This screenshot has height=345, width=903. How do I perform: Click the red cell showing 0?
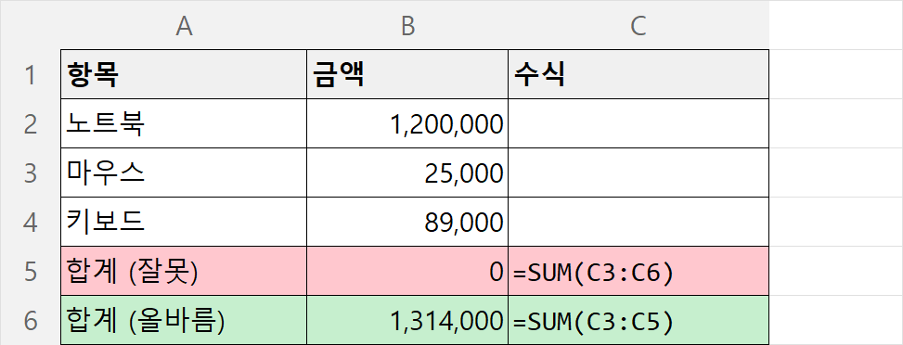407,272
